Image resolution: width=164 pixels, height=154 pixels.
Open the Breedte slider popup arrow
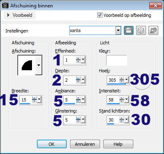(x=39, y=100)
